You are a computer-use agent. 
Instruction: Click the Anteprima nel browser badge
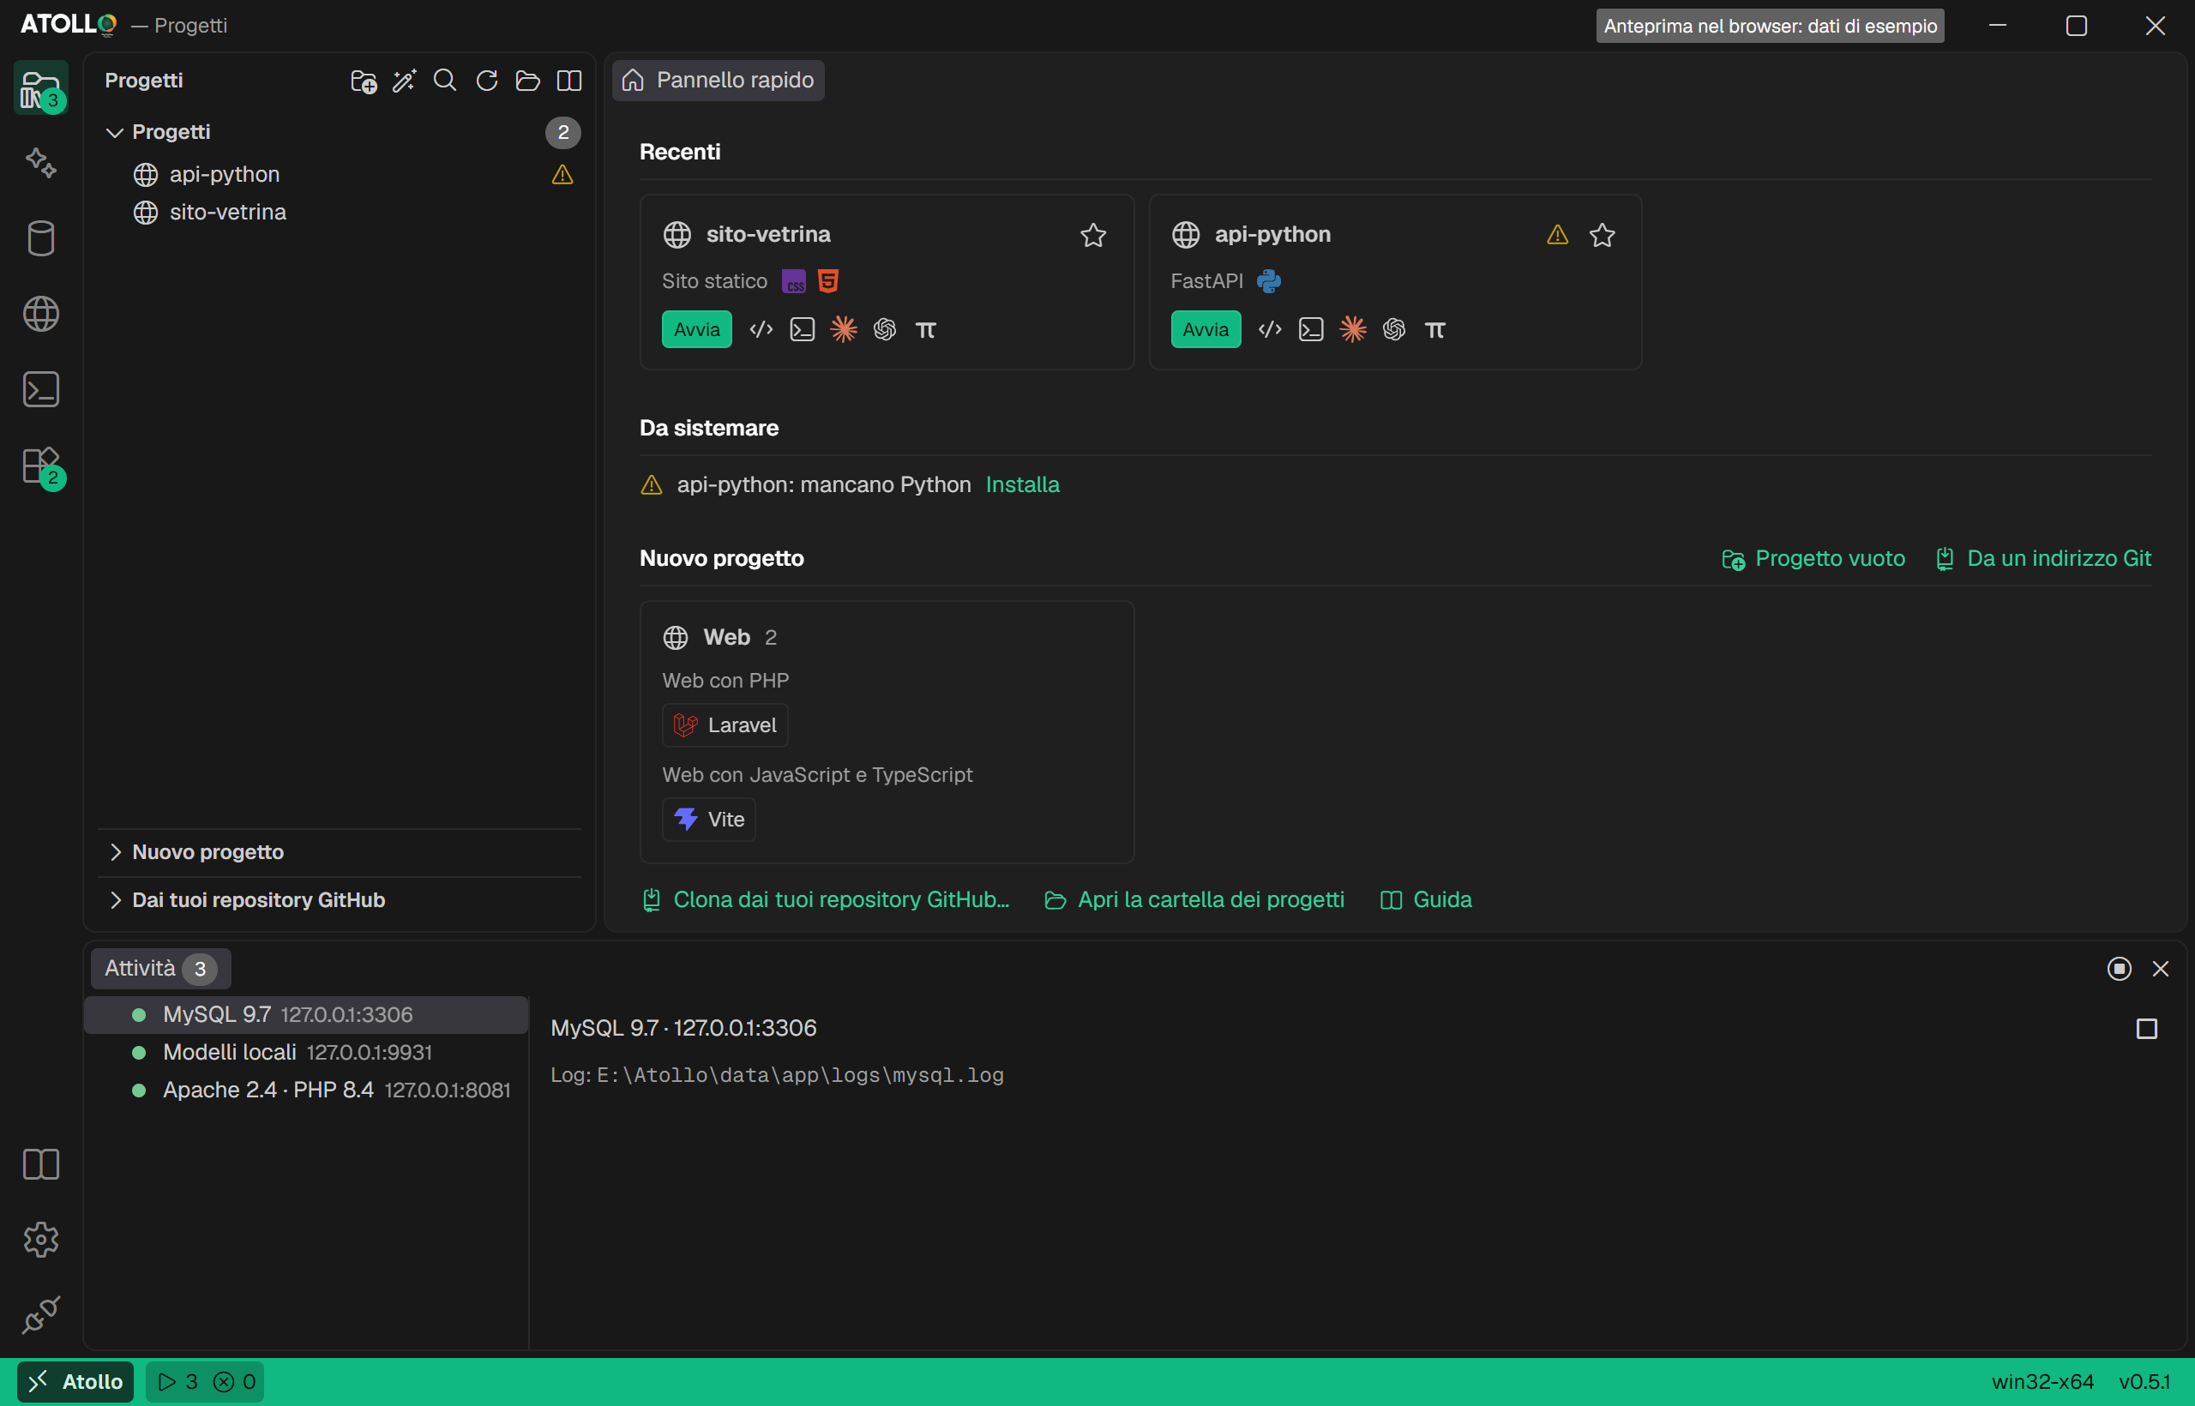[x=1770, y=26]
